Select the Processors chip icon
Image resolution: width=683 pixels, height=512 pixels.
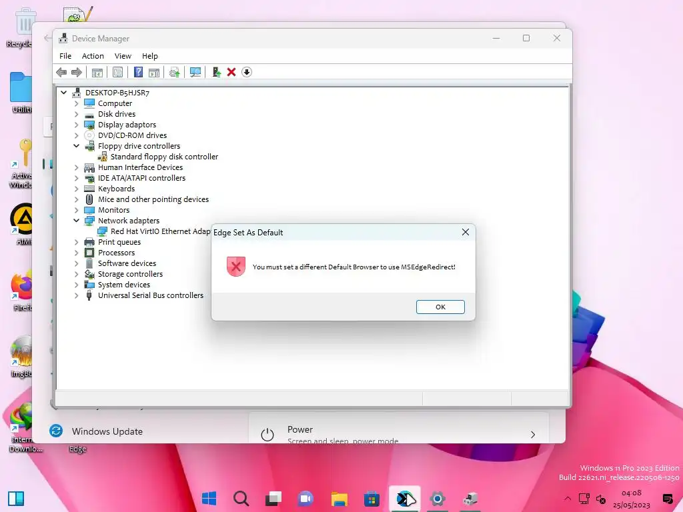pyautogui.click(x=89, y=253)
